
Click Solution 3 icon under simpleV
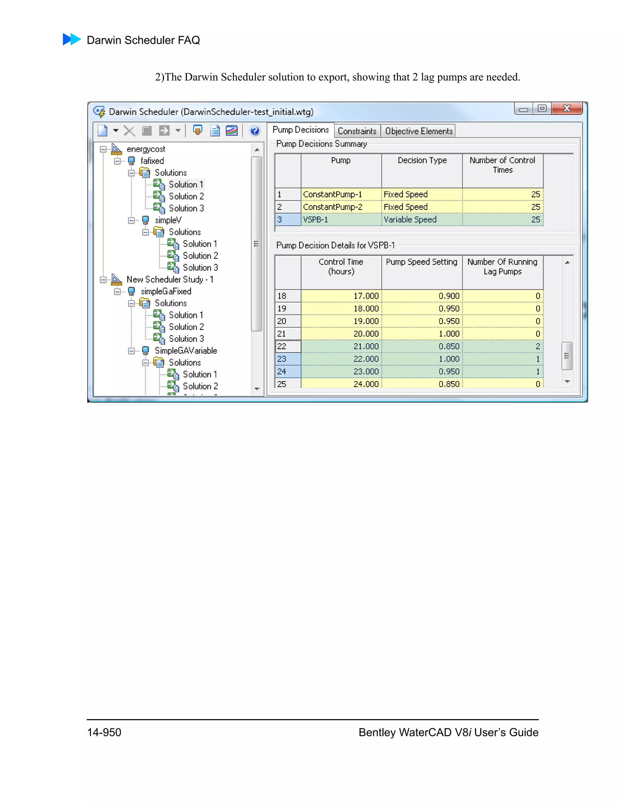click(173, 267)
